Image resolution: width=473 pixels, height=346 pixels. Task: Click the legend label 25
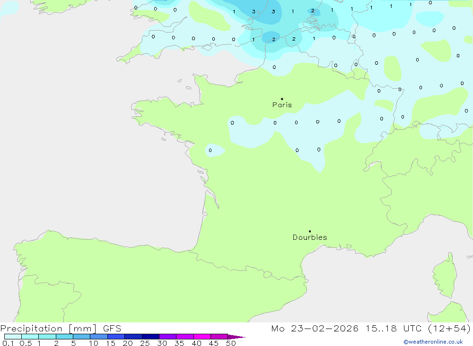pos(145,343)
